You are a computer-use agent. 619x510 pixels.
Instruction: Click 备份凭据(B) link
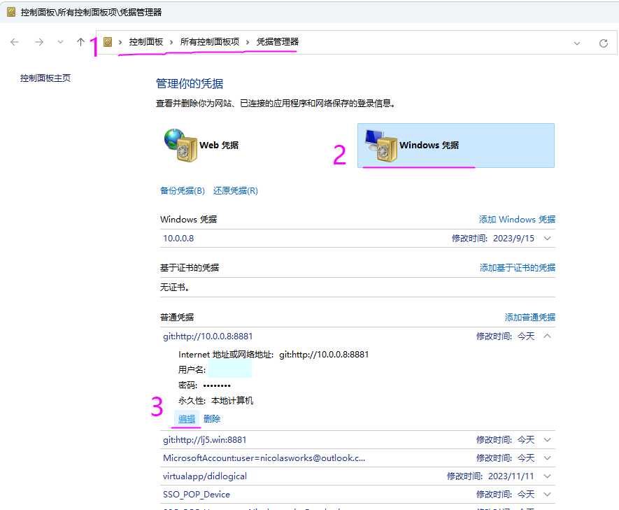click(183, 191)
